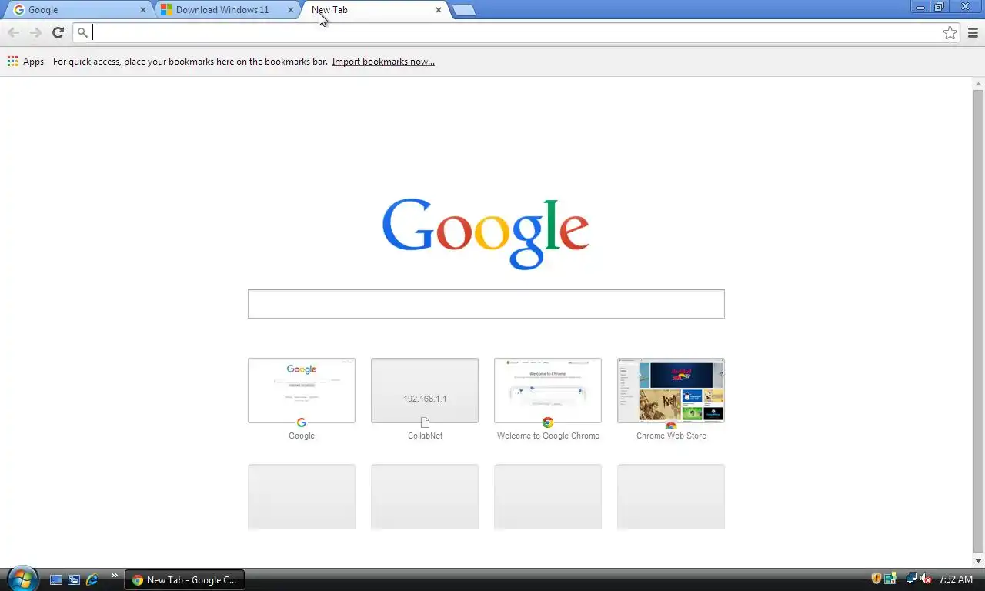Click the Google label under the first thumbnail
The width and height of the screenshot is (985, 591).
tap(302, 436)
